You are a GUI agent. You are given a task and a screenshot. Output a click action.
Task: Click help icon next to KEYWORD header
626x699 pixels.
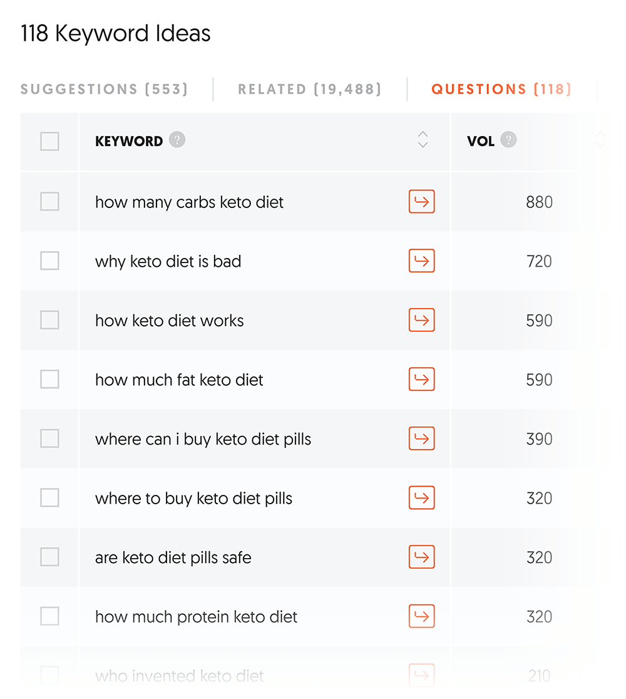point(177,140)
